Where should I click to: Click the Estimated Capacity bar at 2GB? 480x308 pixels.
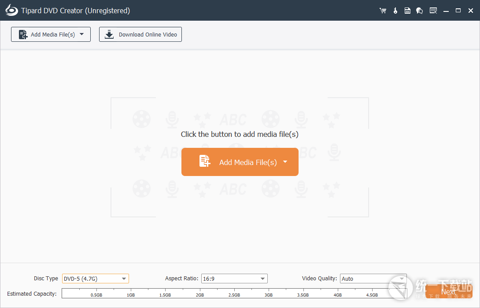(200, 293)
